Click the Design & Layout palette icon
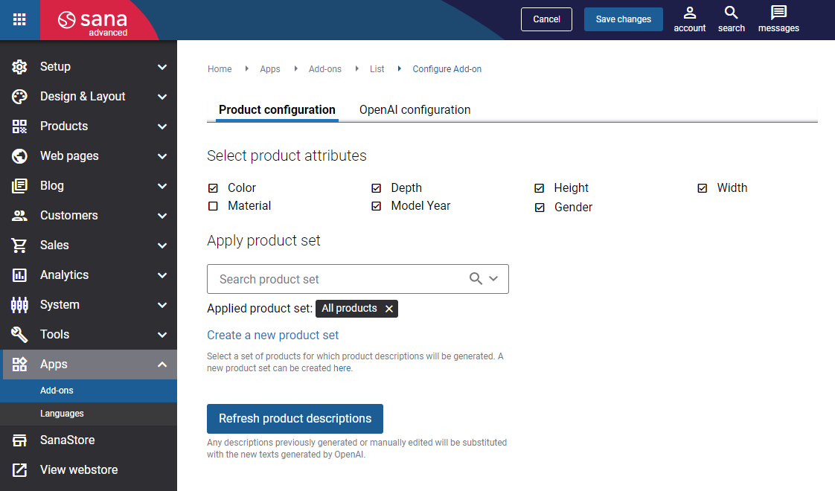The image size is (835, 491). click(19, 97)
